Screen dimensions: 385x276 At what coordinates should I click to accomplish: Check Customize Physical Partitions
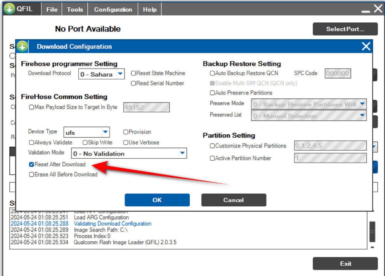point(212,146)
